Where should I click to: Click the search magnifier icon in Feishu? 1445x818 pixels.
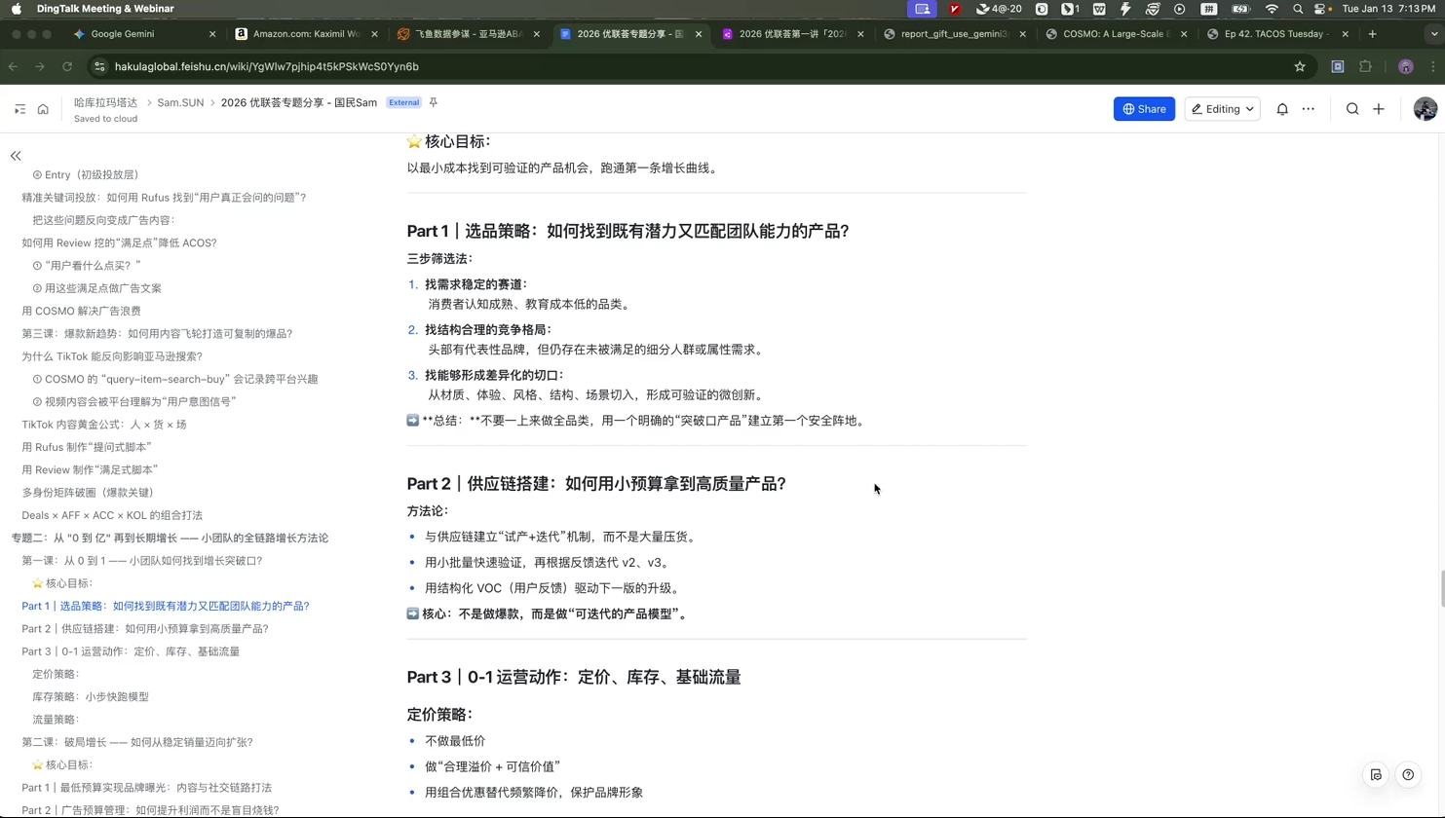1352,109
